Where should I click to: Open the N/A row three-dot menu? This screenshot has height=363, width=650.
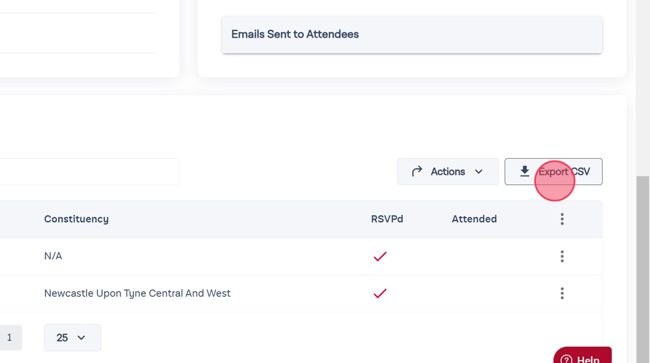click(x=562, y=256)
